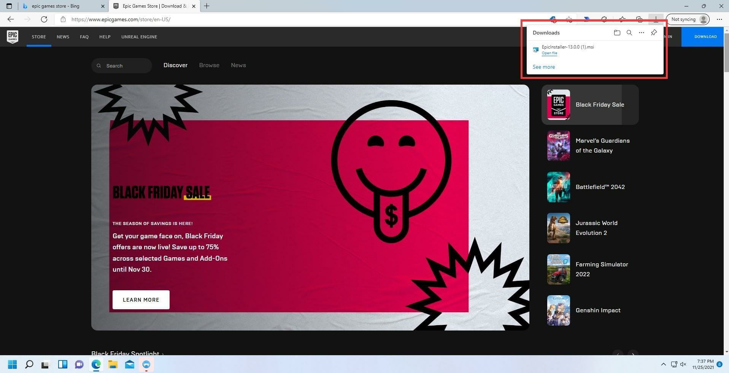The height and width of the screenshot is (373, 729).
Task: Open the Edge Settings and more menu
Action: (719, 19)
